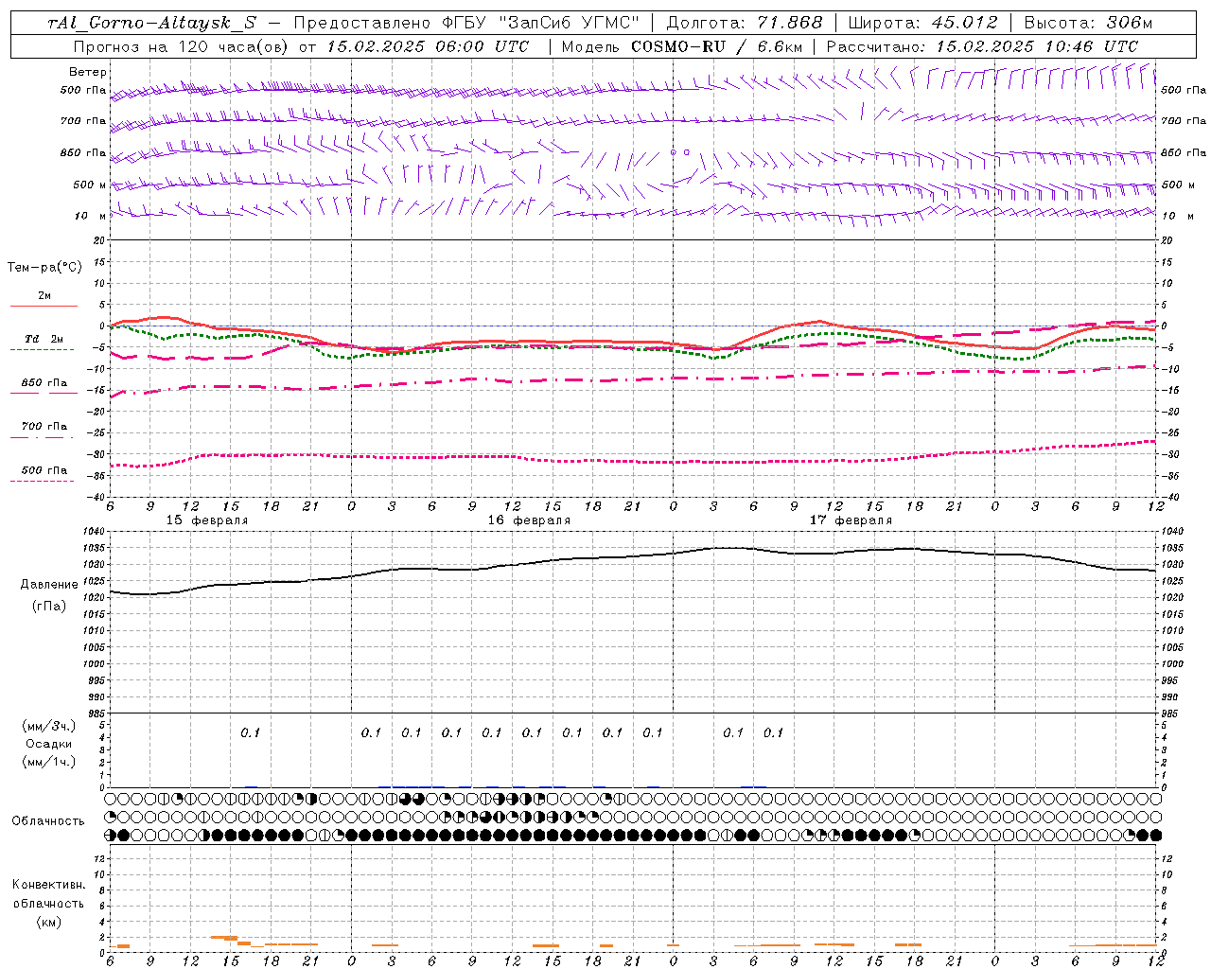Click the Осадки panel label

click(49, 744)
